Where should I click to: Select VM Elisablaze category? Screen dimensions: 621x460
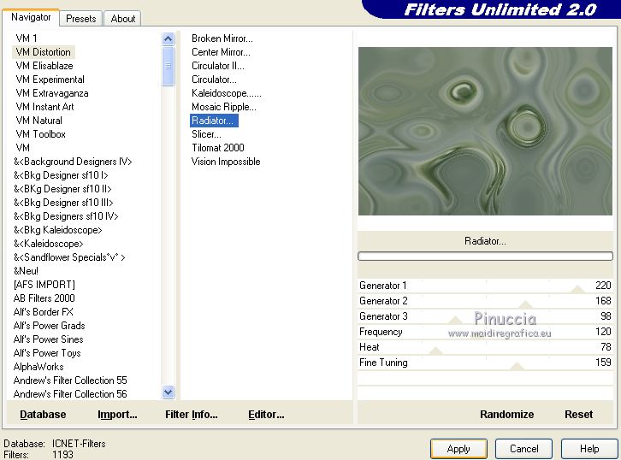click(44, 66)
